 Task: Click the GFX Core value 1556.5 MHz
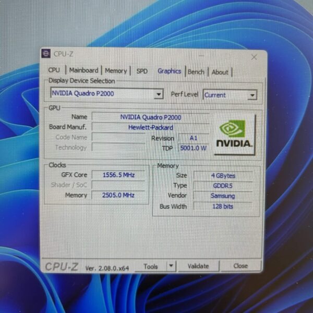[118, 175]
